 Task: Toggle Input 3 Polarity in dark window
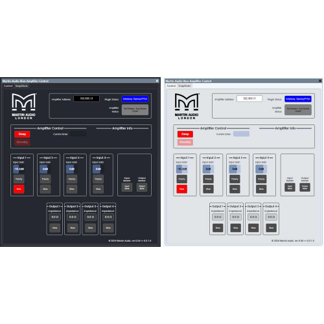(72, 179)
